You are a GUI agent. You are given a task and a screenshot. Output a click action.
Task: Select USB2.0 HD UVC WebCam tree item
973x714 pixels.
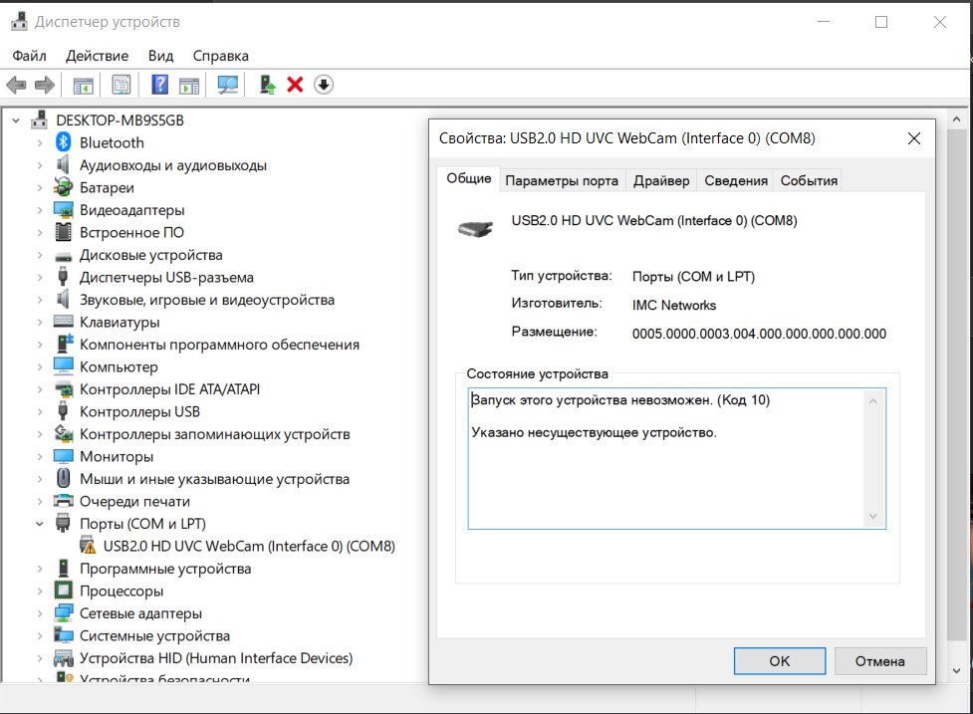tap(249, 547)
